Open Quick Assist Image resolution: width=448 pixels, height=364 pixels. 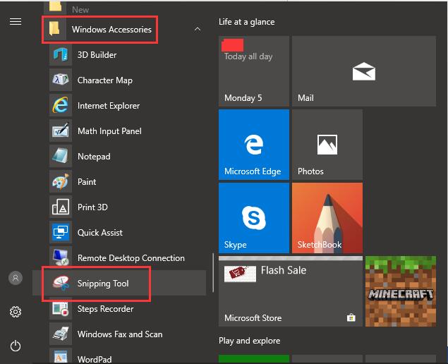[119, 233]
